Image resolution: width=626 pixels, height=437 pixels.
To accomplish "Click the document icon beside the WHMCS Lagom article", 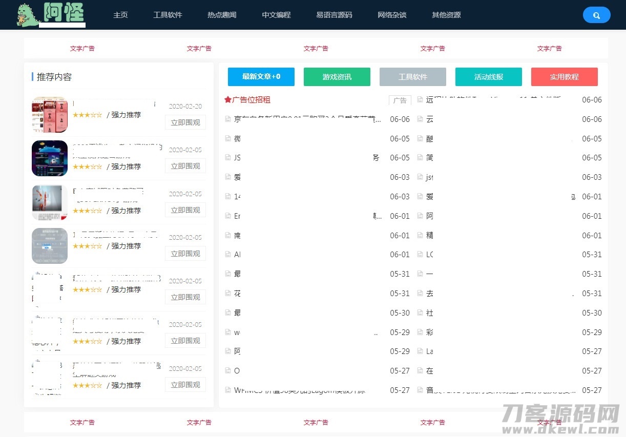I will click(227, 390).
